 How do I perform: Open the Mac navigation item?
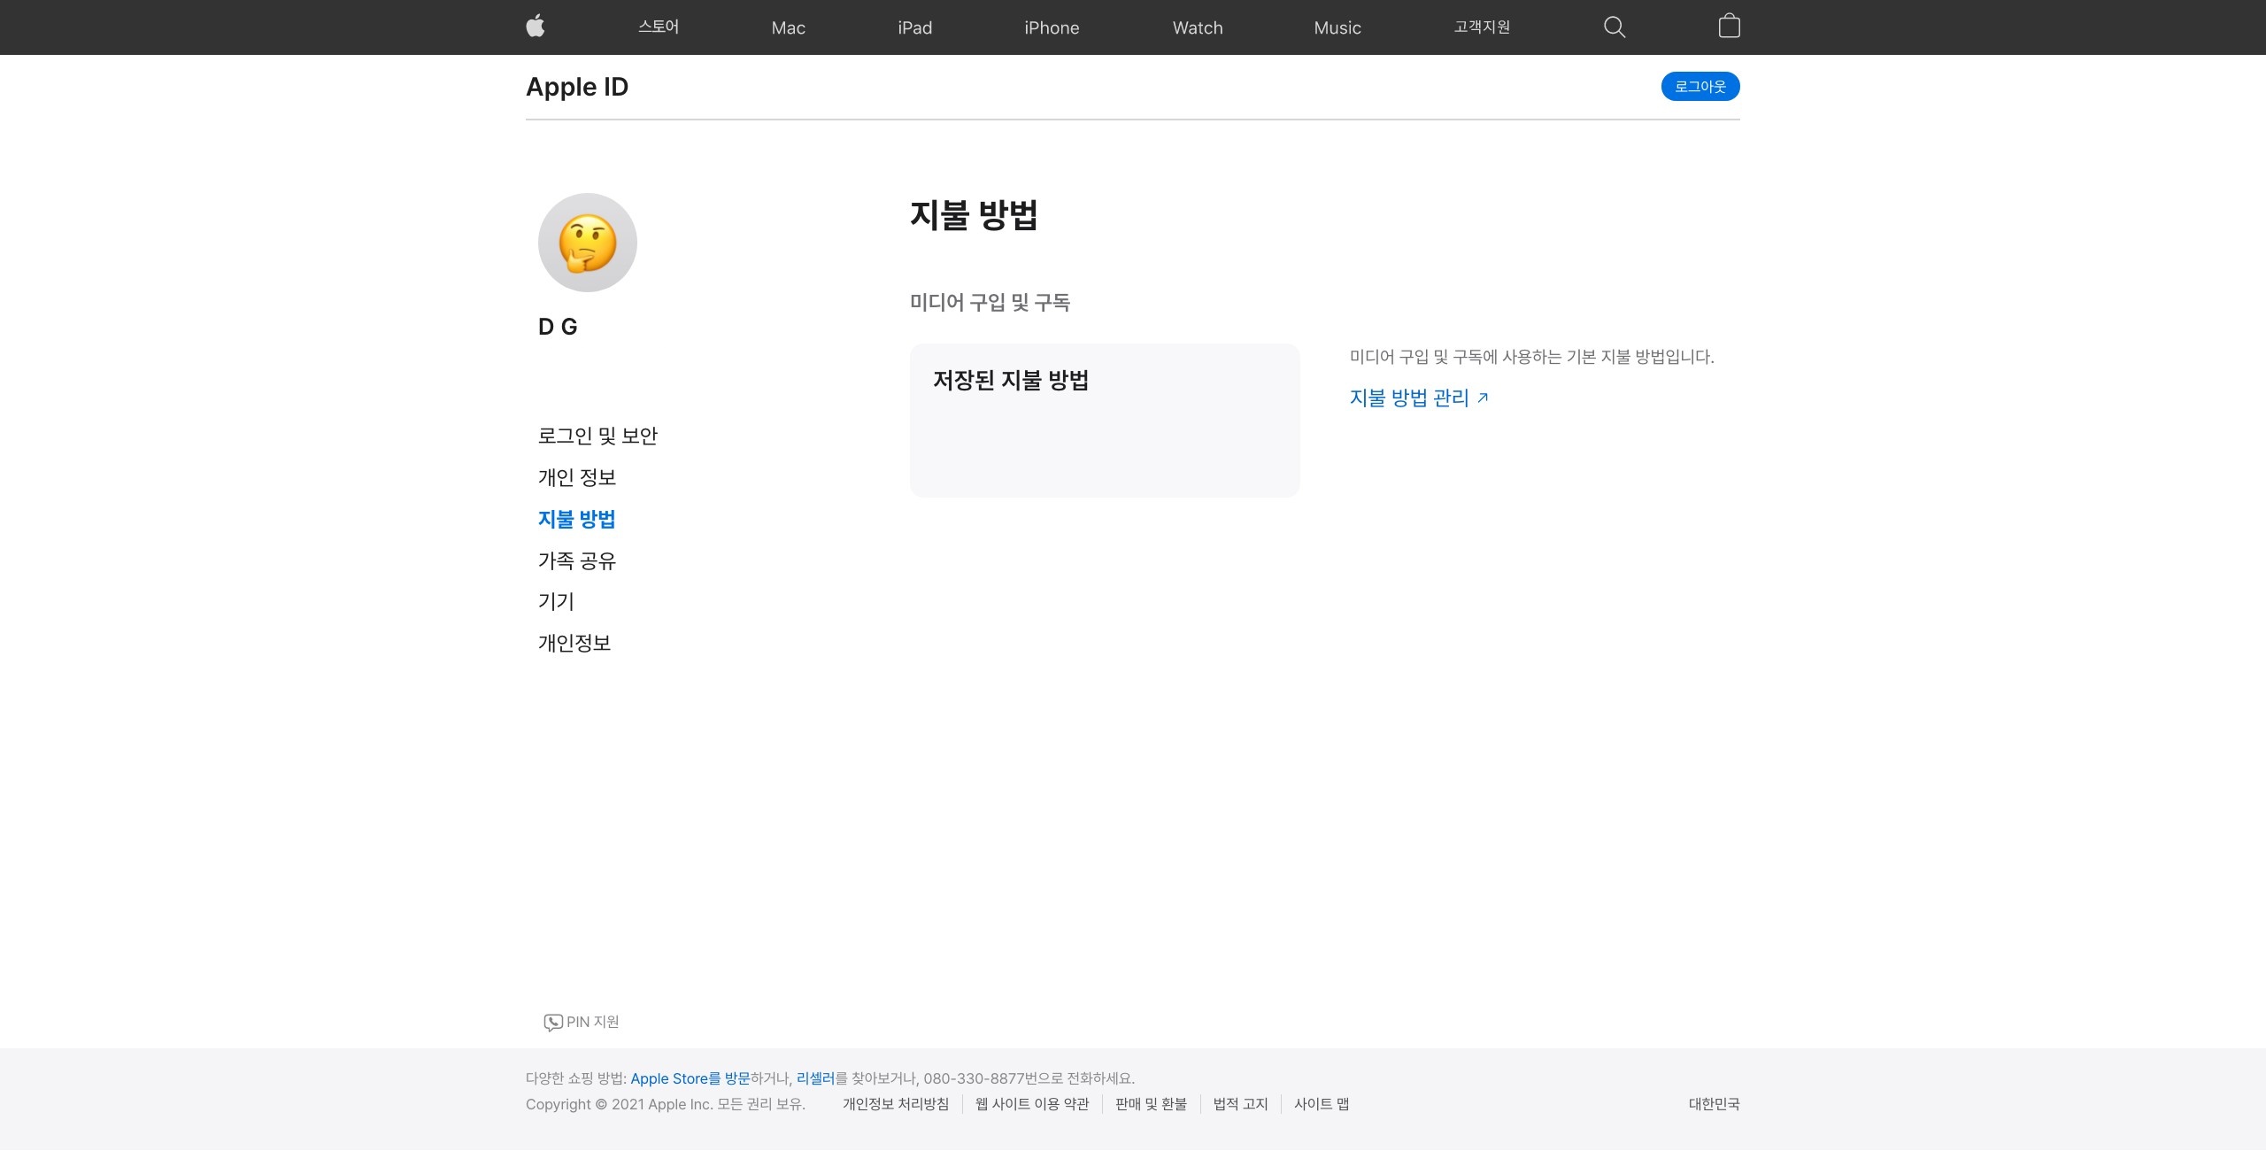[788, 27]
